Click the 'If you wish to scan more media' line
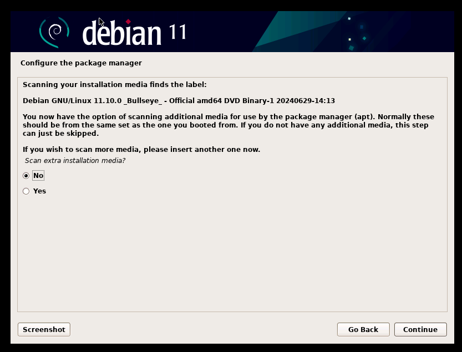 click(x=141, y=149)
